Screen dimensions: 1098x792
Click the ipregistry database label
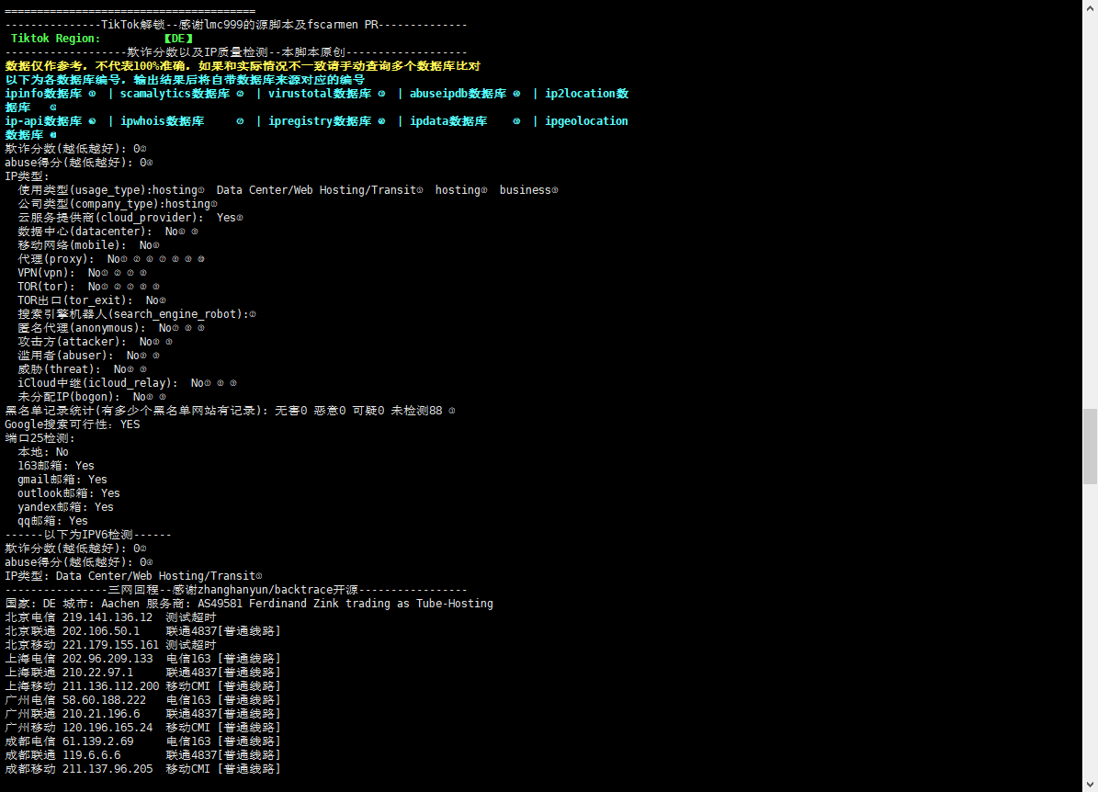[x=320, y=121]
